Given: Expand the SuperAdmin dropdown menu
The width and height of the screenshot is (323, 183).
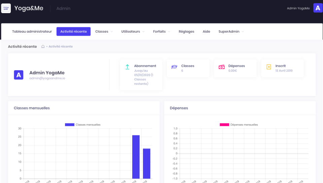Looking at the screenshot, I should (231, 32).
